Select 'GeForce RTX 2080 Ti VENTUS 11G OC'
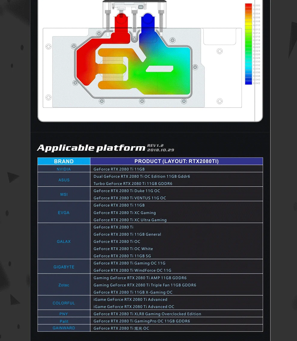The image size is (297, 341). pos(130,198)
